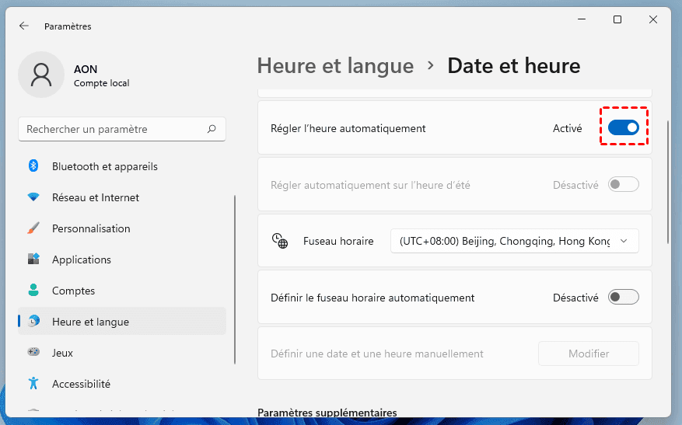Click the Activé status label
682x425 pixels.
[567, 128]
